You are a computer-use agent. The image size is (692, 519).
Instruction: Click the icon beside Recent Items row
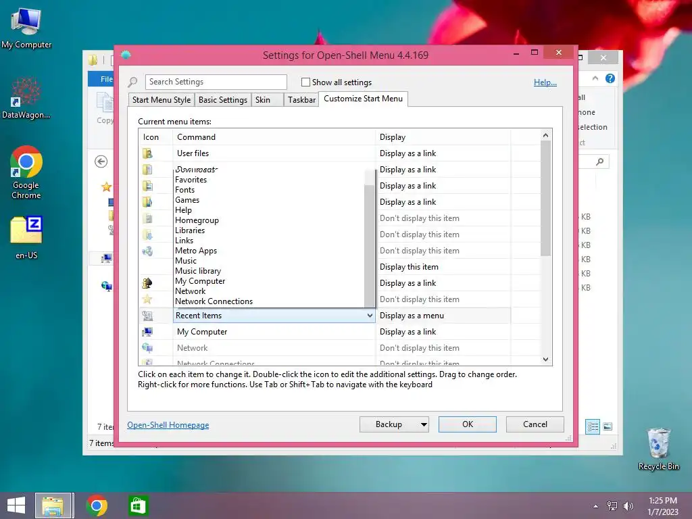tap(147, 316)
